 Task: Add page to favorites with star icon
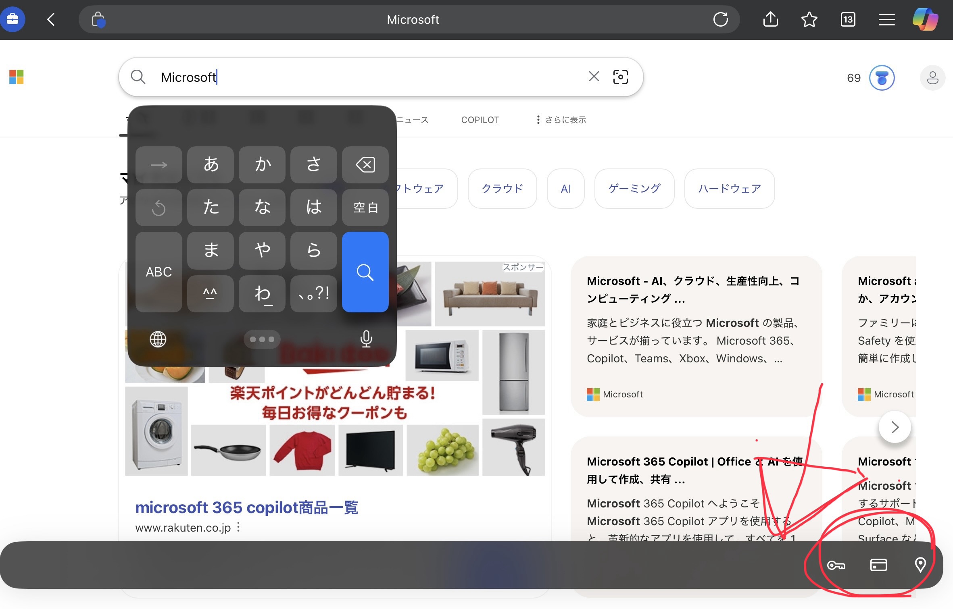(x=809, y=19)
